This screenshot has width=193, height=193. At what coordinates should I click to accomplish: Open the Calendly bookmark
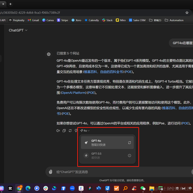coord(92,20)
